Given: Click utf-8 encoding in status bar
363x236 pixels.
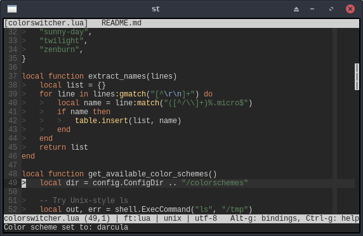Looking at the screenshot, I should pyautogui.click(x=206, y=218).
